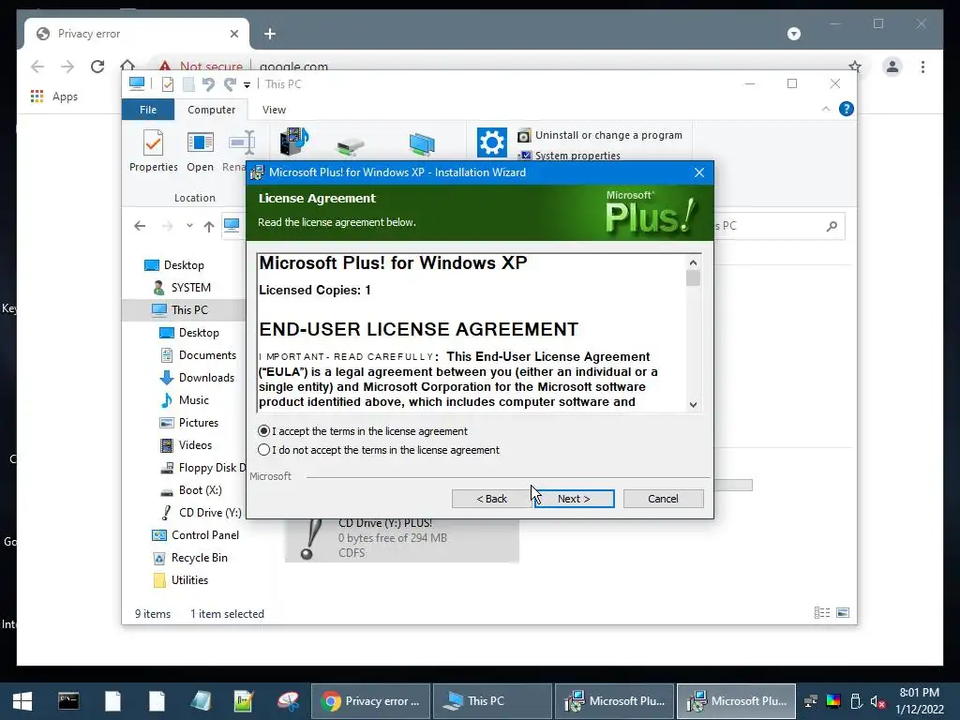Screen dimensions: 960x720
Task: Open recent locations dropdown in Explorer
Action: tap(189, 226)
